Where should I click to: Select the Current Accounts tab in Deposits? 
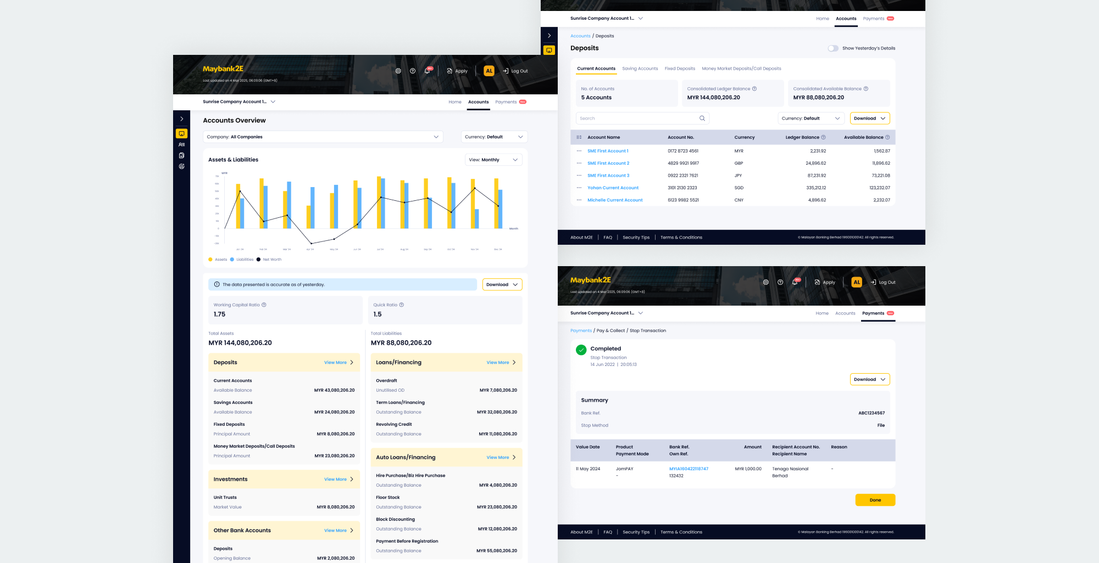pos(596,69)
